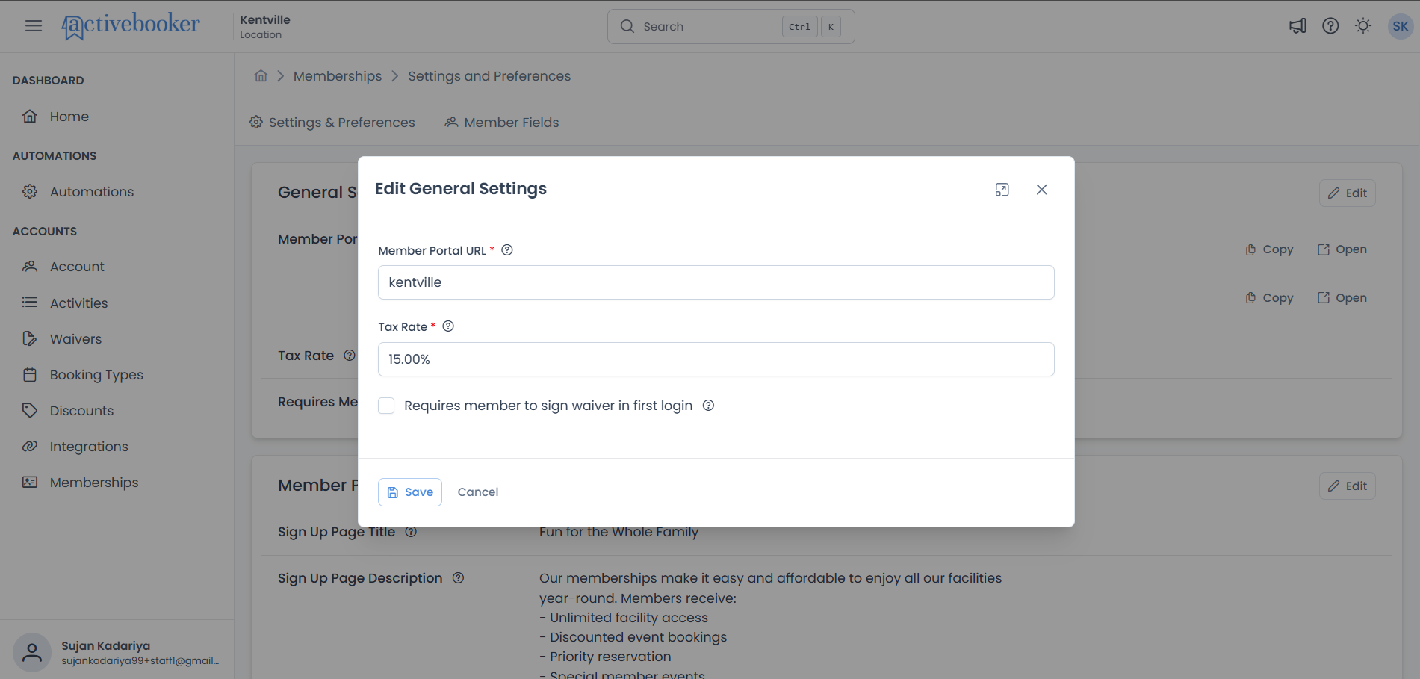Show help for Sign Up Page Description
This screenshot has width=1420, height=679.
[x=459, y=578]
